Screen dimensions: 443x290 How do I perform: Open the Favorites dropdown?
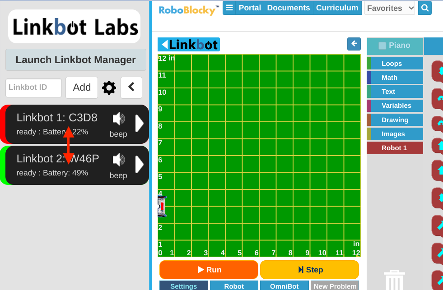pyautogui.click(x=390, y=8)
